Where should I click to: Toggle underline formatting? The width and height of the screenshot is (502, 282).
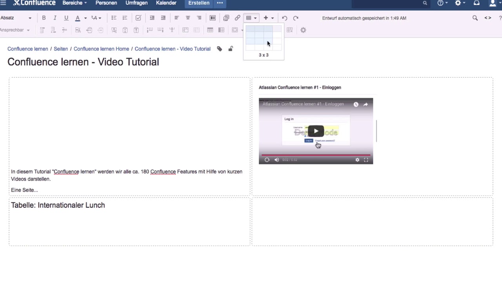[66, 18]
